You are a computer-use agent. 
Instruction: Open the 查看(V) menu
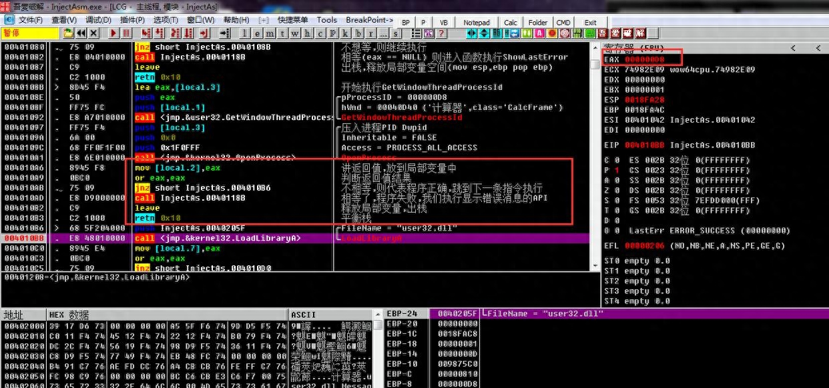click(64, 20)
